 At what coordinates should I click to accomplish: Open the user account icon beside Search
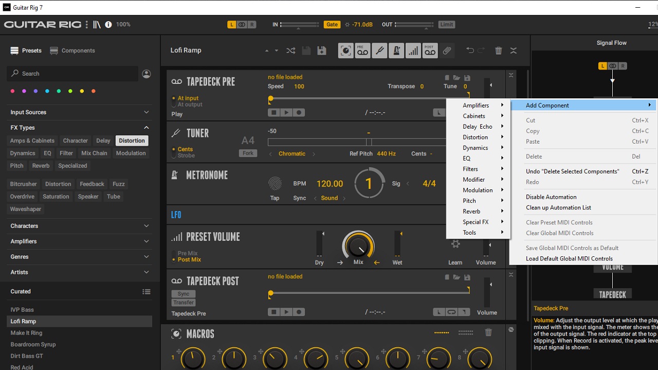(147, 74)
